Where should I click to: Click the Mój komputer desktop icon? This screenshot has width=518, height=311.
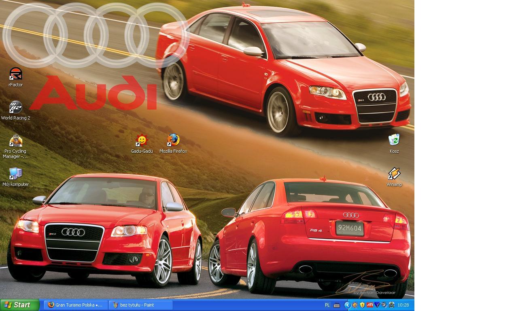pyautogui.click(x=15, y=177)
